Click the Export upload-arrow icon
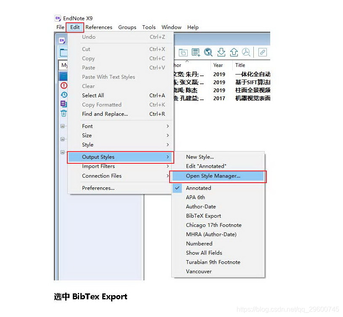This screenshot has width=343, height=317. (x=234, y=52)
